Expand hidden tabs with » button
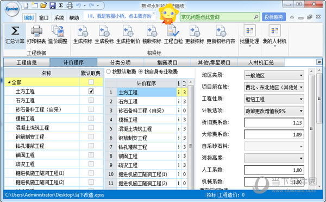326x202 pixels. [x=319, y=62]
